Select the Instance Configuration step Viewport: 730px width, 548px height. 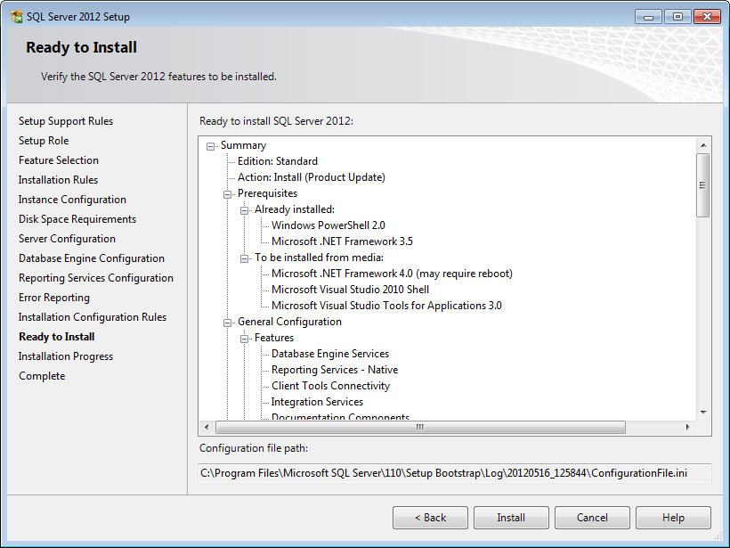click(72, 200)
